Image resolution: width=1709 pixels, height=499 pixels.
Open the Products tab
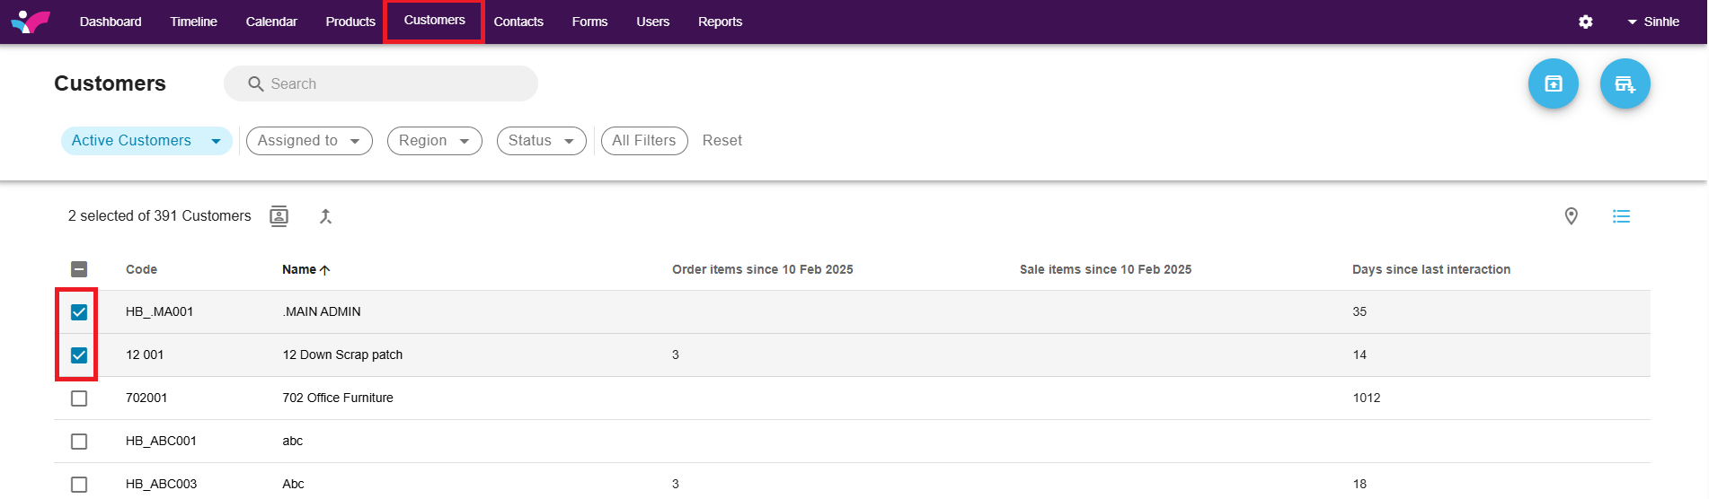[x=350, y=22]
